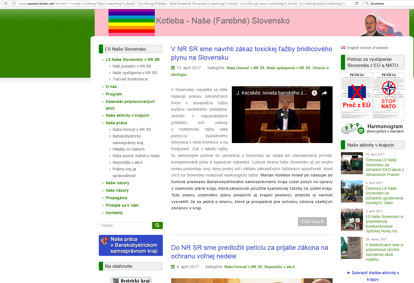Image resolution: width=414 pixels, height=283 pixels.
Task: Open thumbnail for bombardovanie Spišskej Novej Vsi
Action: pos(352,220)
